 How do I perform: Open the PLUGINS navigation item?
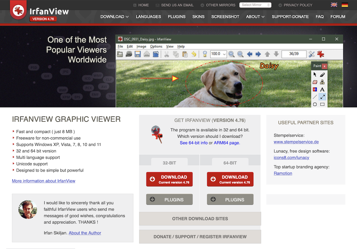click(x=177, y=17)
